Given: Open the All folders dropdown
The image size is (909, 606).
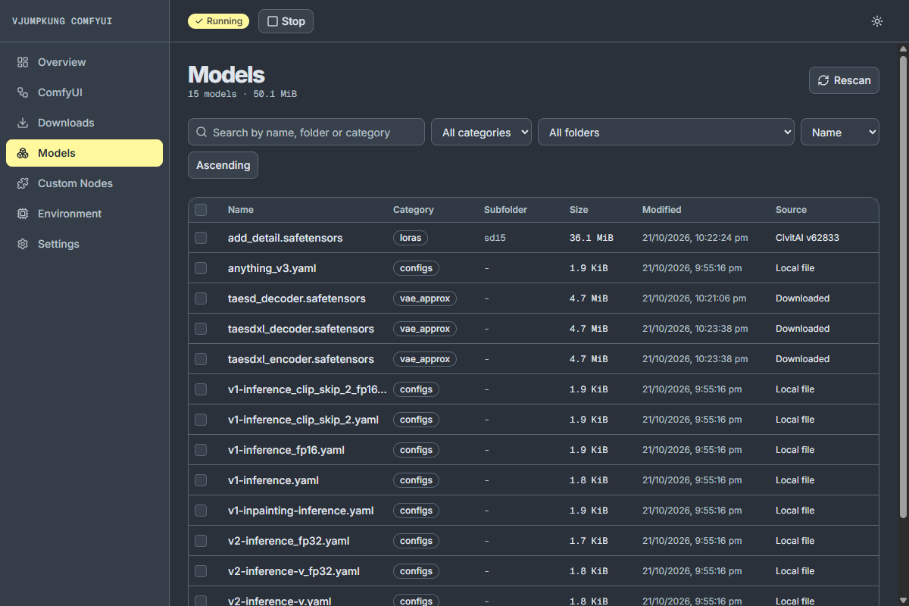Looking at the screenshot, I should point(666,132).
